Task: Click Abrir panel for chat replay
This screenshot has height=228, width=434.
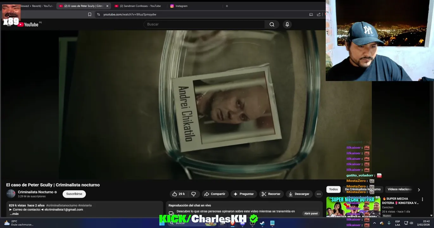Action: point(311,213)
